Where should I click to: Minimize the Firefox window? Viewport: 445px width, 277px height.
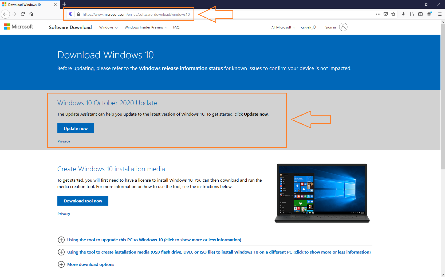(x=414, y=4)
